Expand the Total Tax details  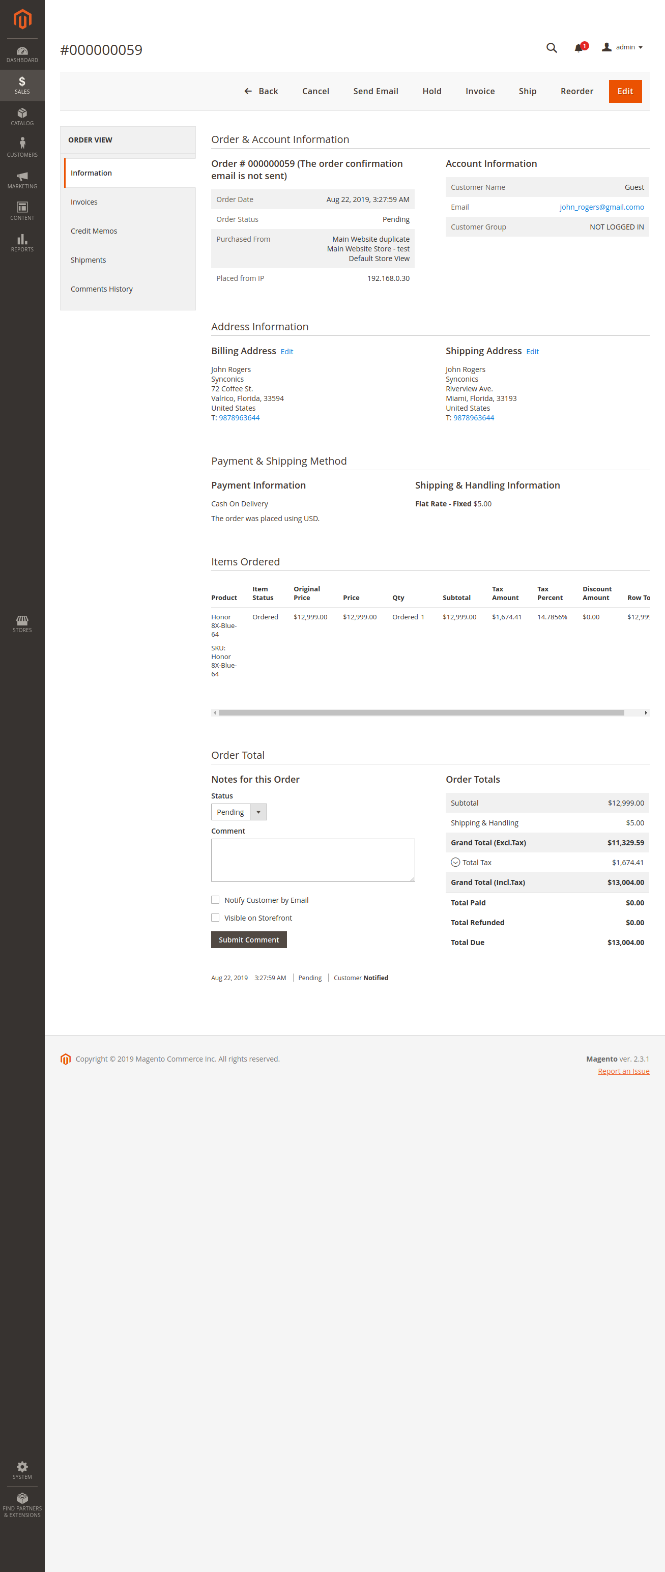(x=455, y=862)
